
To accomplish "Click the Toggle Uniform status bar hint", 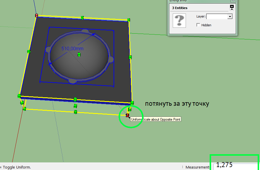I will (x=16, y=167).
